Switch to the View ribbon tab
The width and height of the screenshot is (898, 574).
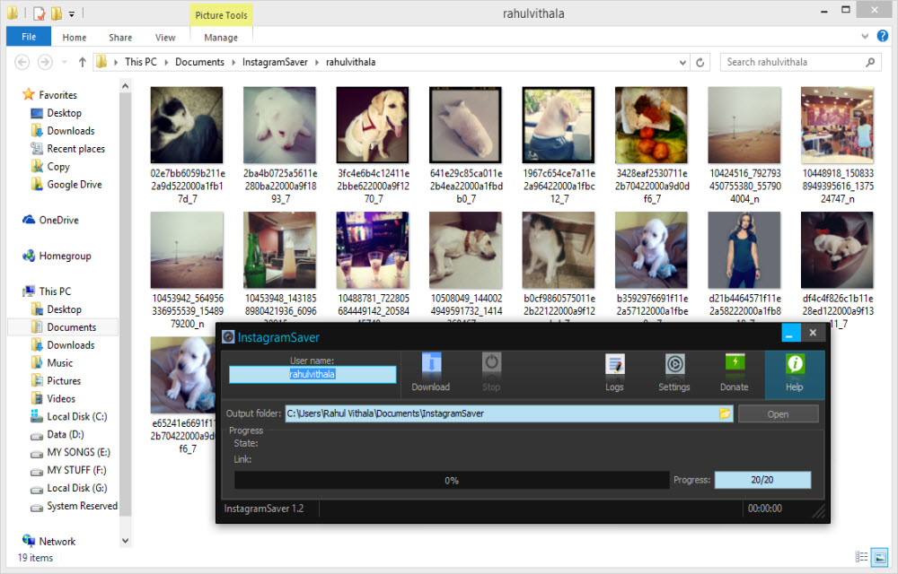165,37
